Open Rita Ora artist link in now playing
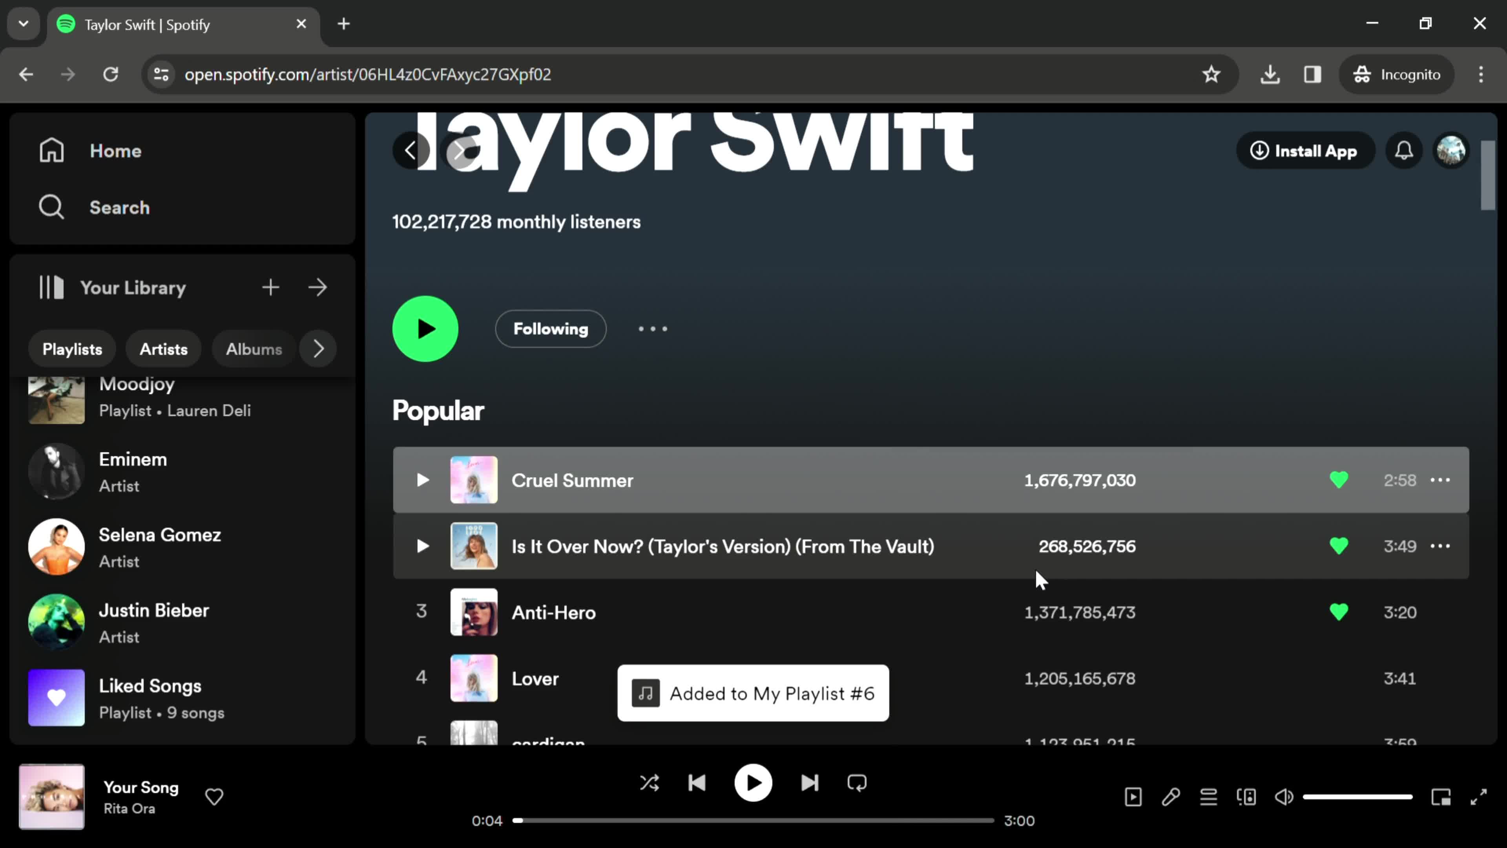This screenshot has height=848, width=1507. [129, 809]
